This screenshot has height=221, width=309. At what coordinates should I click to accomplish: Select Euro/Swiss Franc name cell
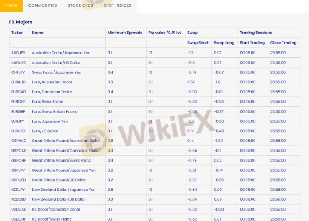point(47,102)
